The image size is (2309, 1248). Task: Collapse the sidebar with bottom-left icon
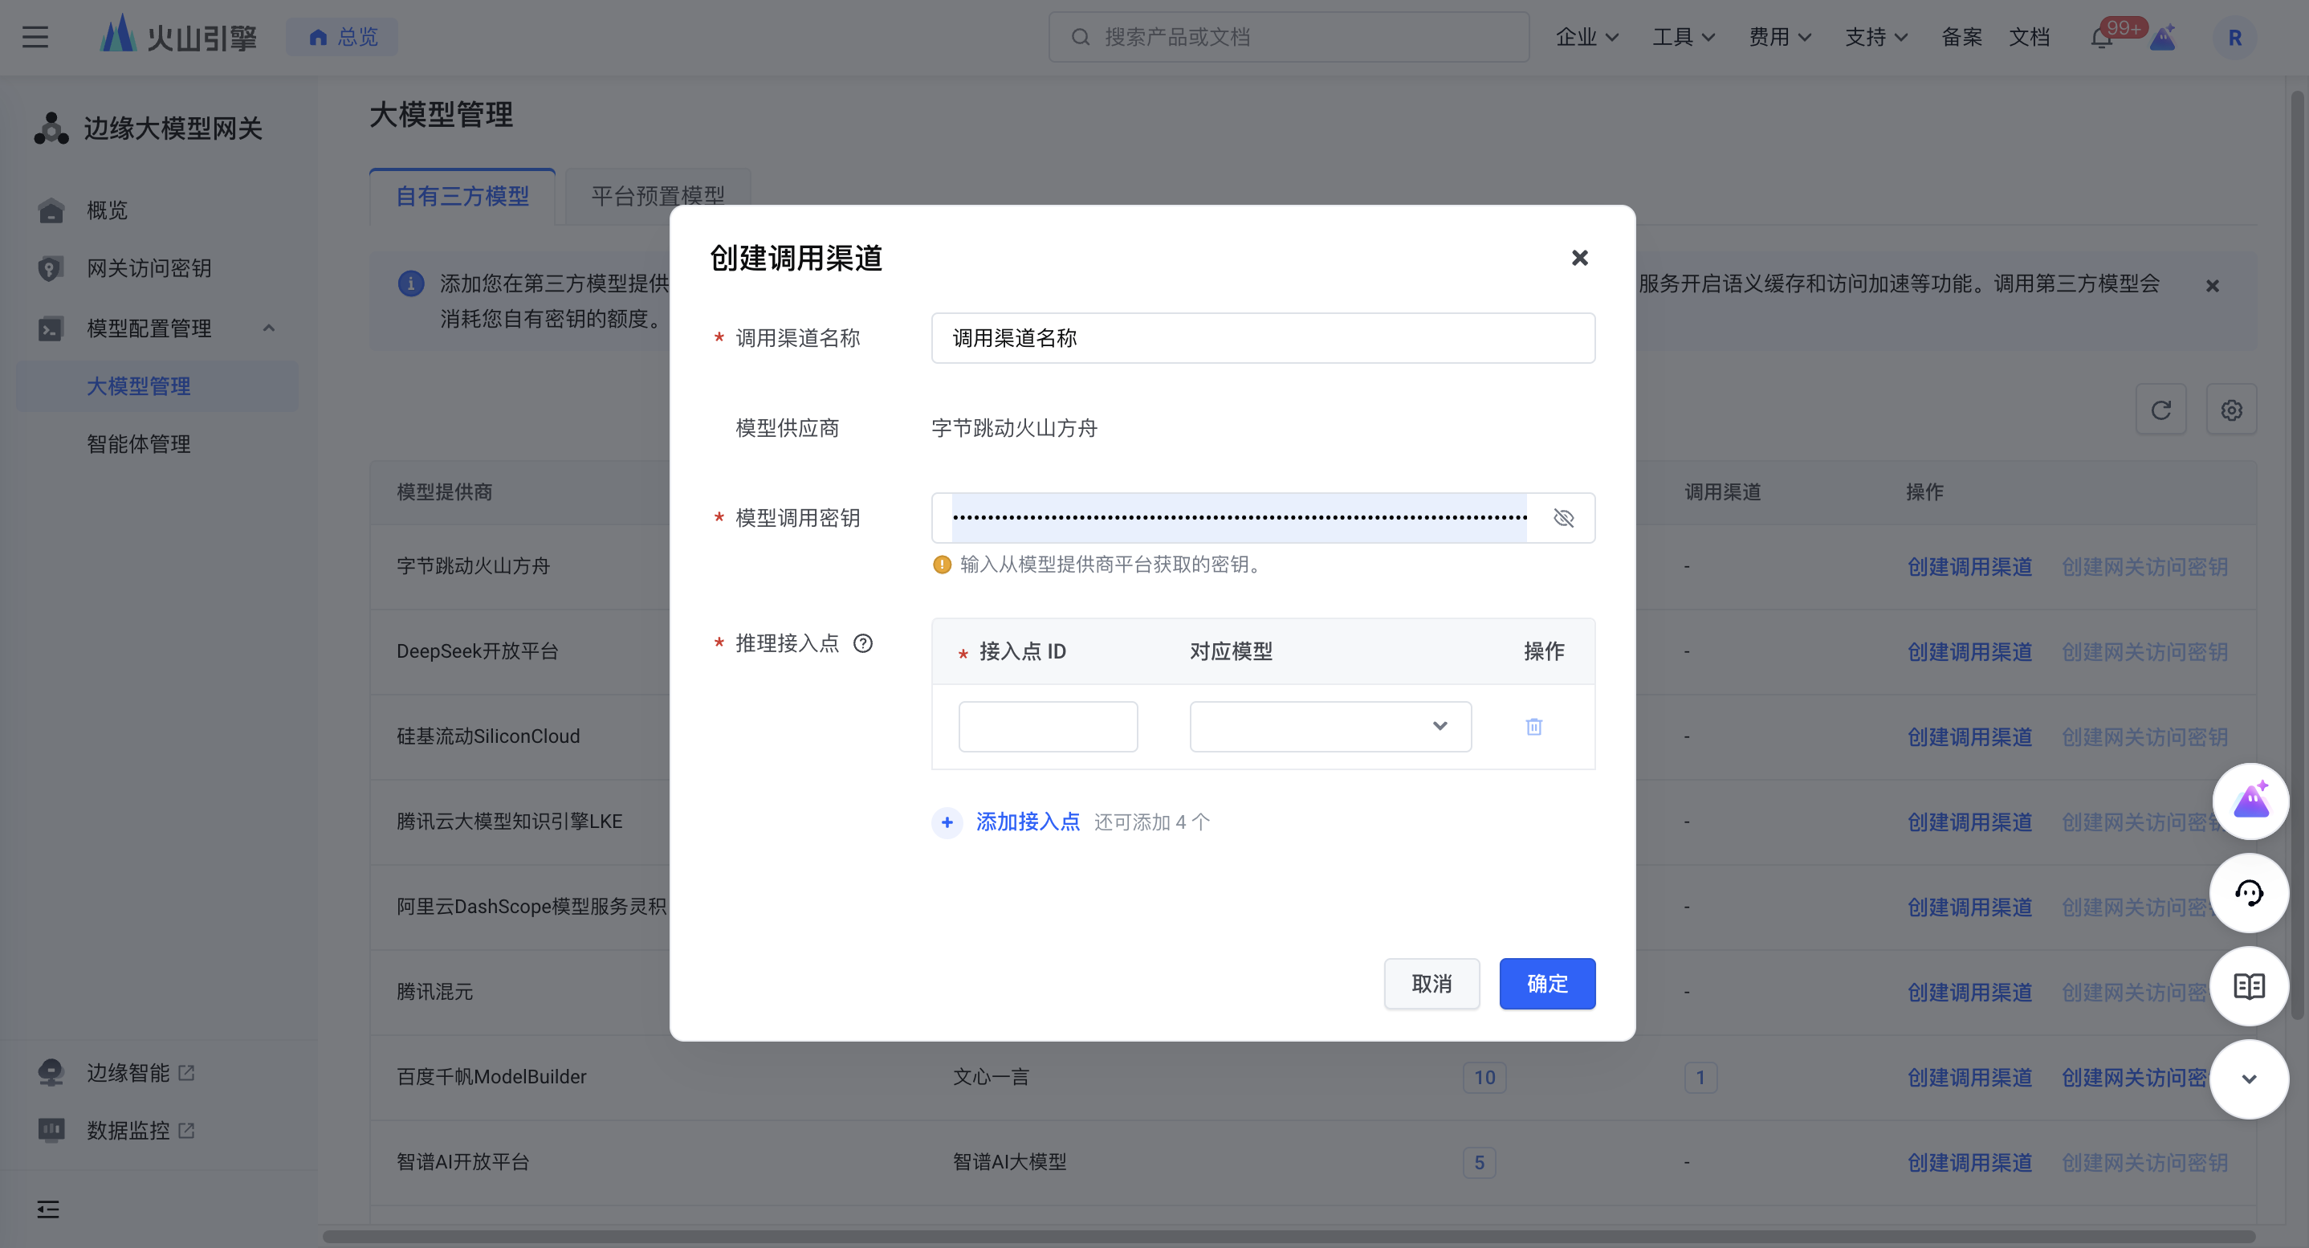point(48,1209)
